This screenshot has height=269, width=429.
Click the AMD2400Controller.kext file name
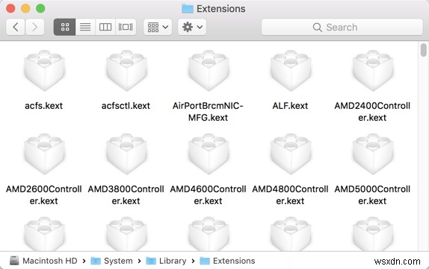click(x=372, y=112)
